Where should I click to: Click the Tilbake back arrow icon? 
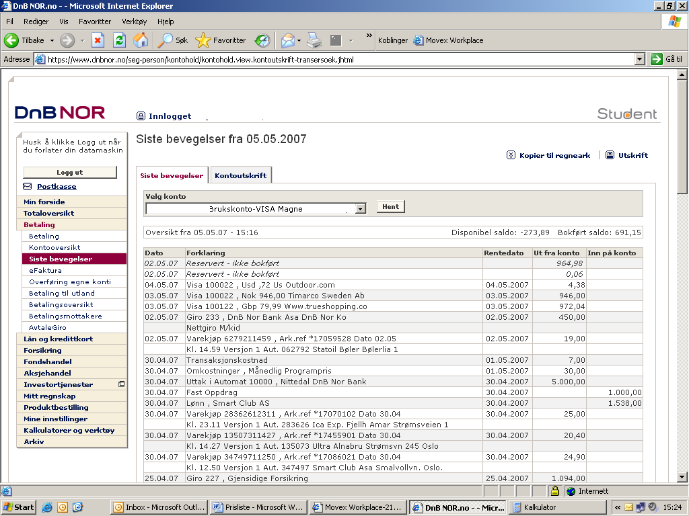point(11,40)
